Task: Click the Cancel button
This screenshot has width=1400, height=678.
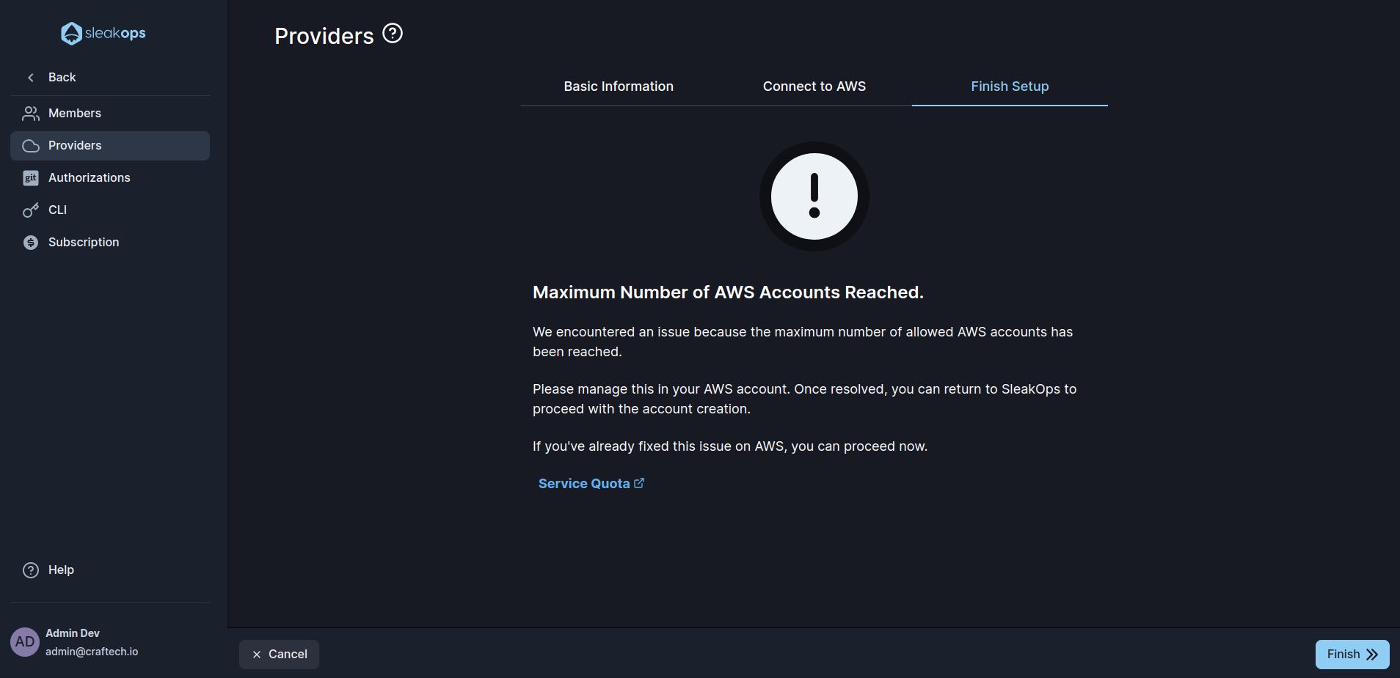Action: [x=279, y=654]
